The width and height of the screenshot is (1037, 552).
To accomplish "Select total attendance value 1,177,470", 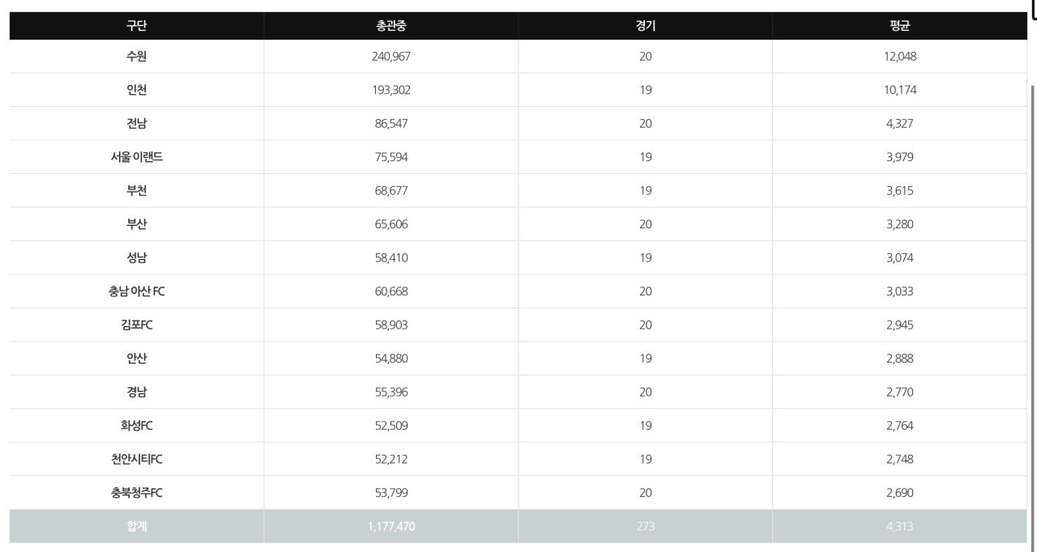I will click(391, 526).
